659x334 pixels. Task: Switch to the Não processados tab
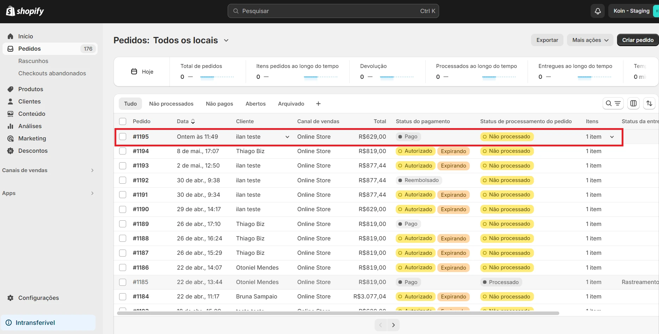tap(171, 104)
